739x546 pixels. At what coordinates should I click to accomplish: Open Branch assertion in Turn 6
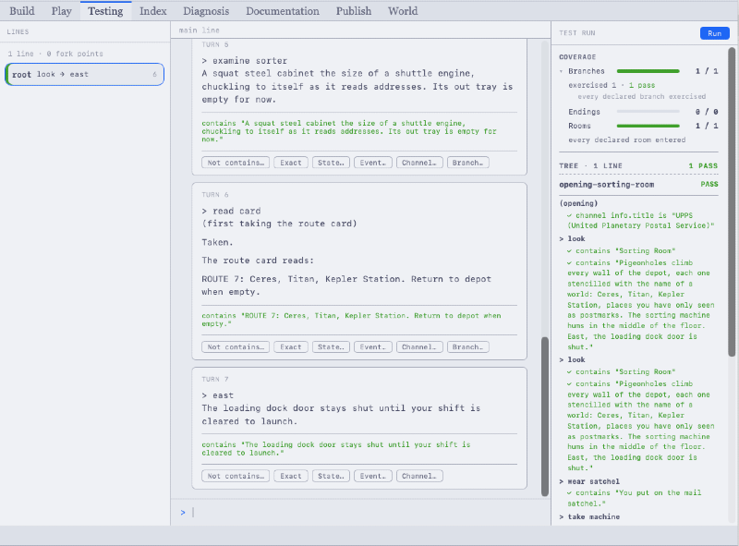(x=467, y=347)
